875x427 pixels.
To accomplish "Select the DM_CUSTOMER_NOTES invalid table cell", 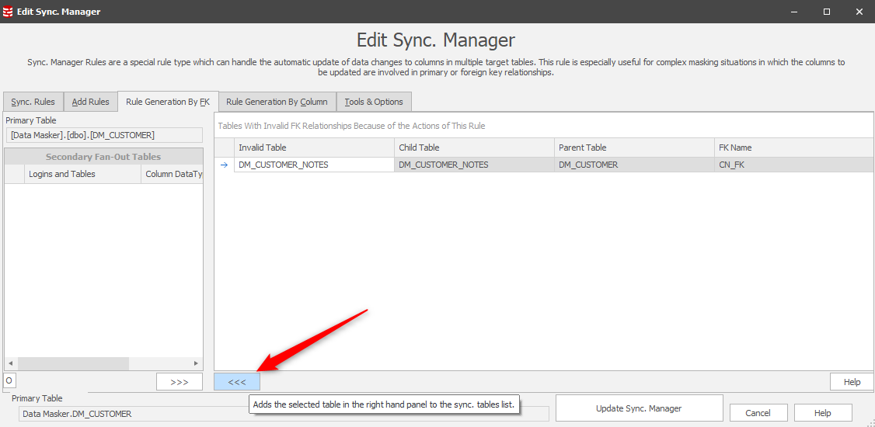I will [314, 165].
